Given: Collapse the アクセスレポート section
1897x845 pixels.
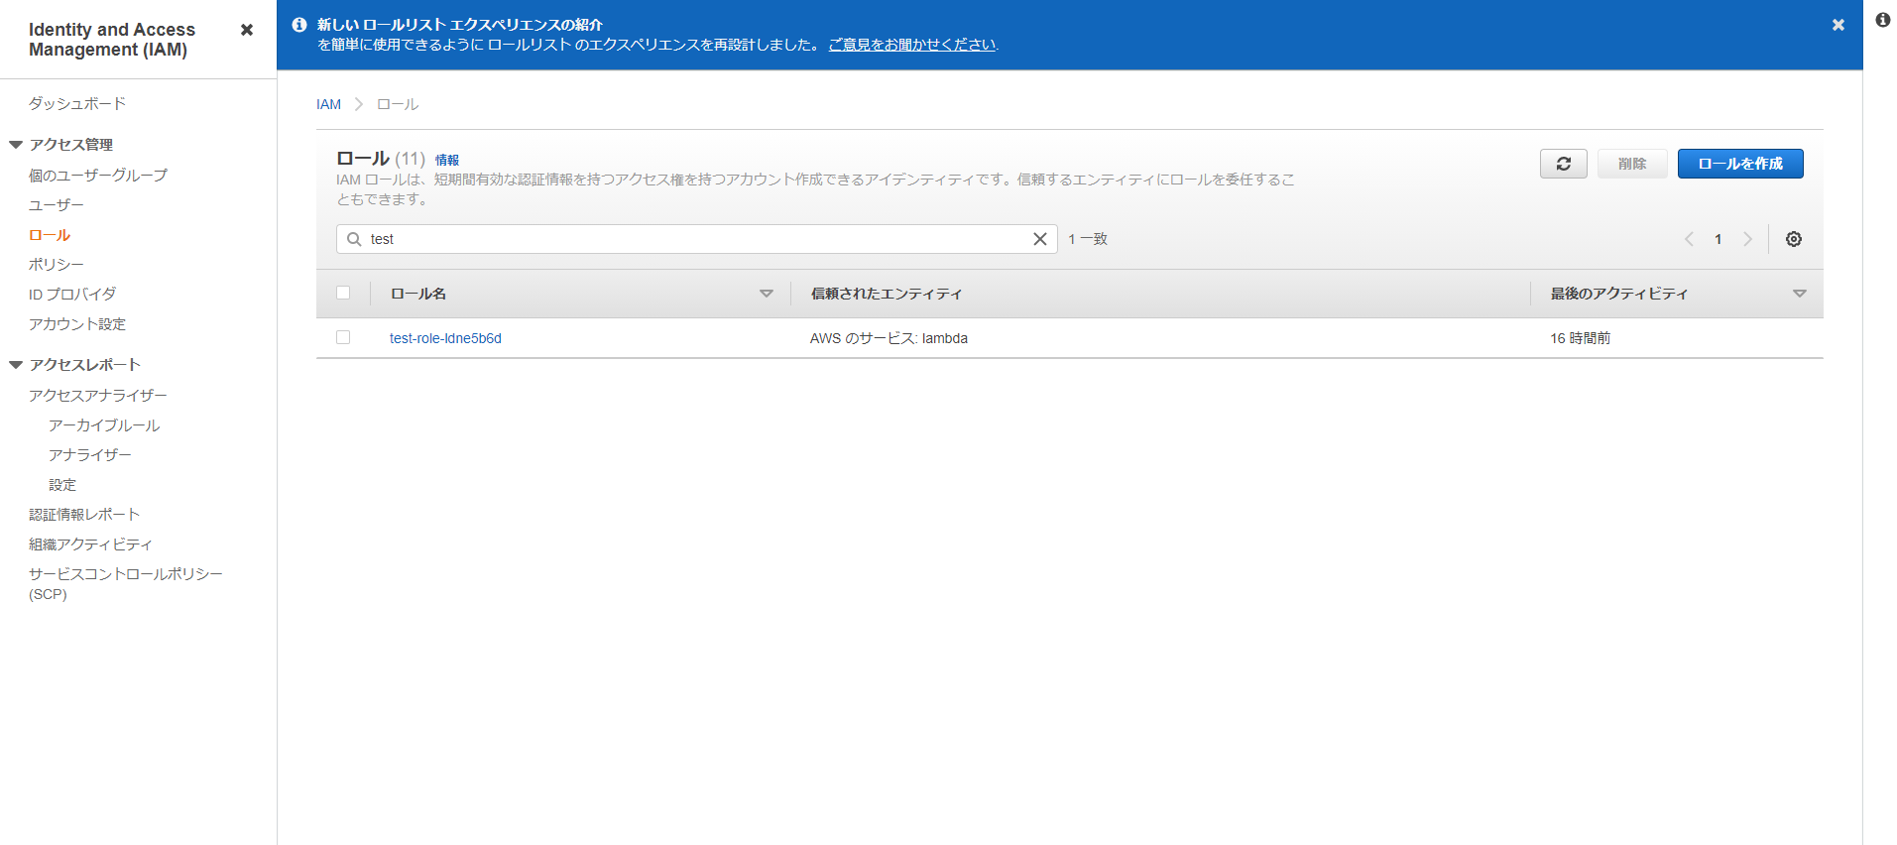Looking at the screenshot, I should [x=16, y=365].
